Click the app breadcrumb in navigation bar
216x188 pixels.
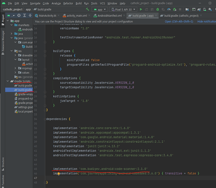pos(28,9)
